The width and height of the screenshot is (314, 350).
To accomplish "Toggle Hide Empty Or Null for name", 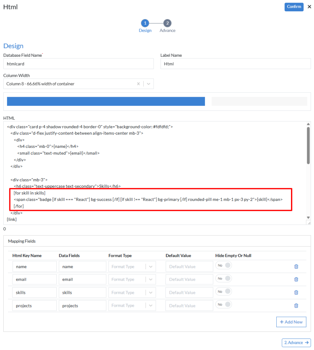I will [224, 266].
